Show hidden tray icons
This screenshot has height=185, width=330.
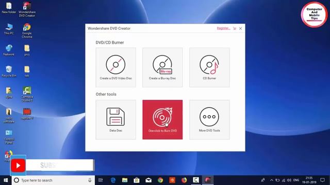(272, 180)
